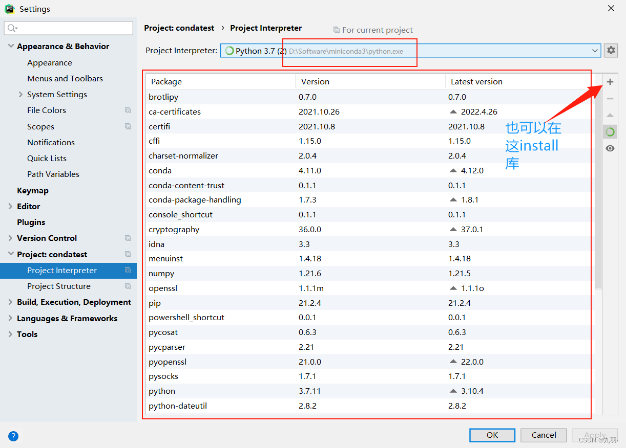Toggle show early releases eye icon
The image size is (626, 448).
[610, 148]
